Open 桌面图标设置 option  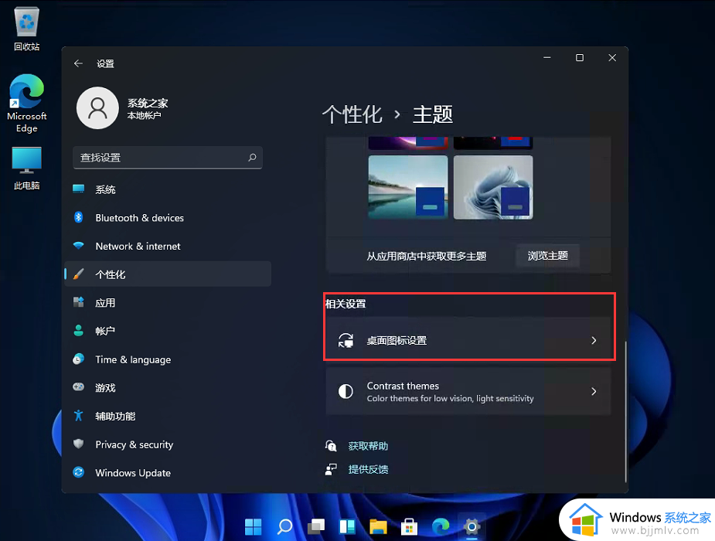click(468, 341)
